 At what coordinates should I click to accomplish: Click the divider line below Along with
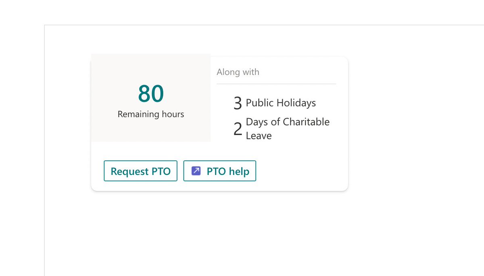(x=276, y=84)
